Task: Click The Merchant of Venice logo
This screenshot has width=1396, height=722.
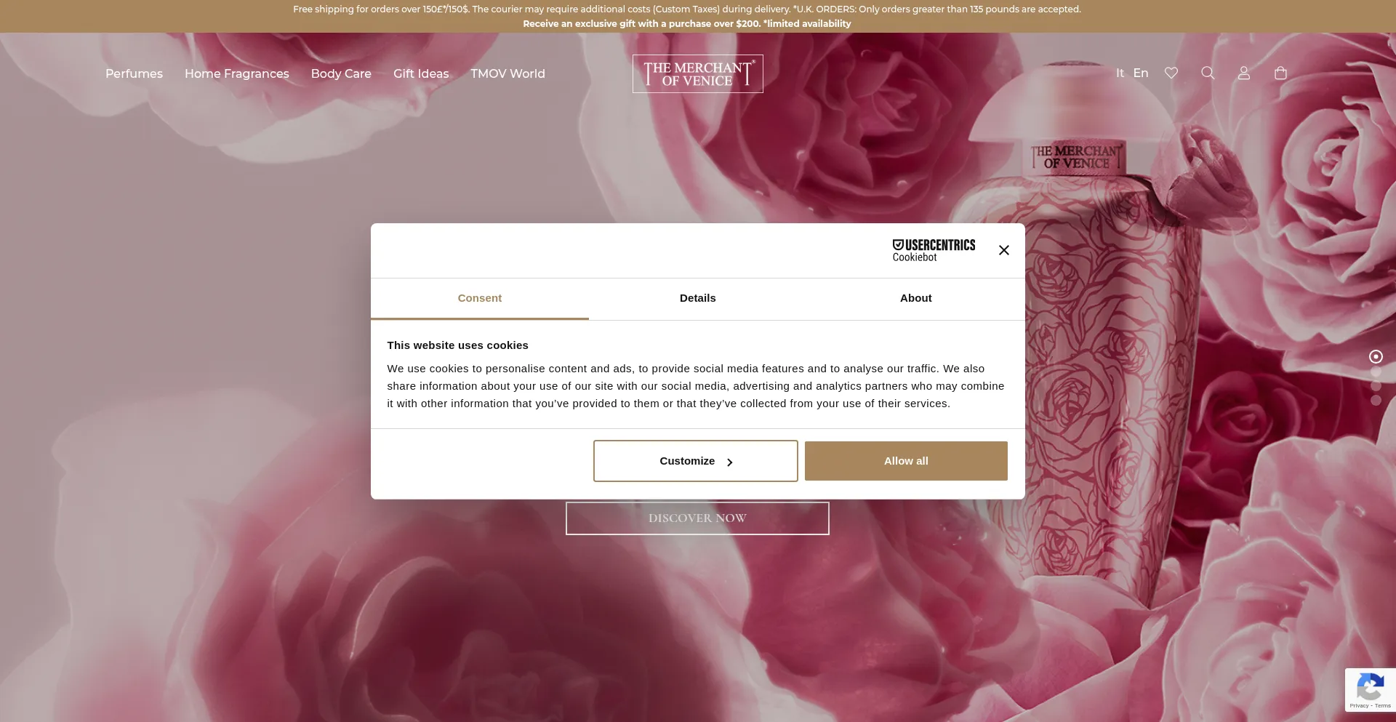Action: point(697,73)
